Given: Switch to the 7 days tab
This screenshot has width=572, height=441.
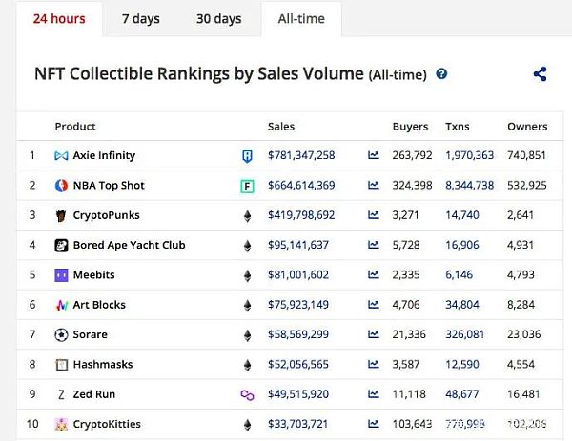Looking at the screenshot, I should [140, 19].
